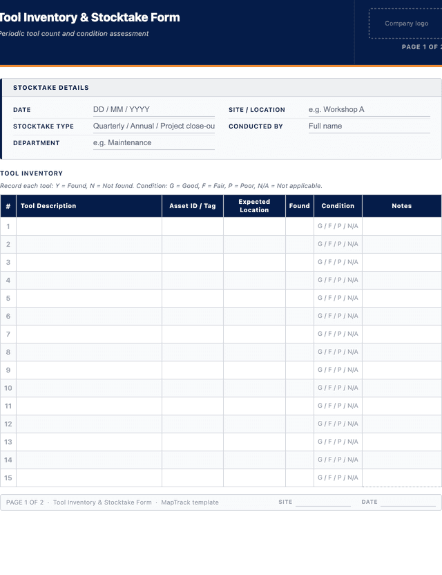Screen dimensions: 442x575
Task: Click the Condition G / F / P / N/A in row 8
Action: [338, 352]
